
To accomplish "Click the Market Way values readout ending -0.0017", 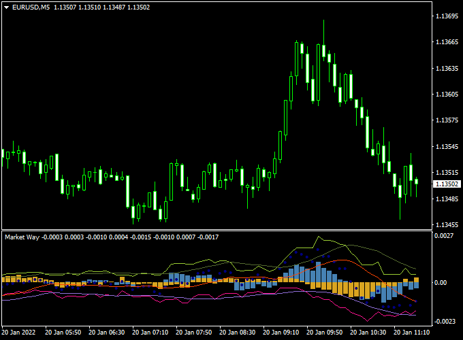I will click(x=130, y=237).
